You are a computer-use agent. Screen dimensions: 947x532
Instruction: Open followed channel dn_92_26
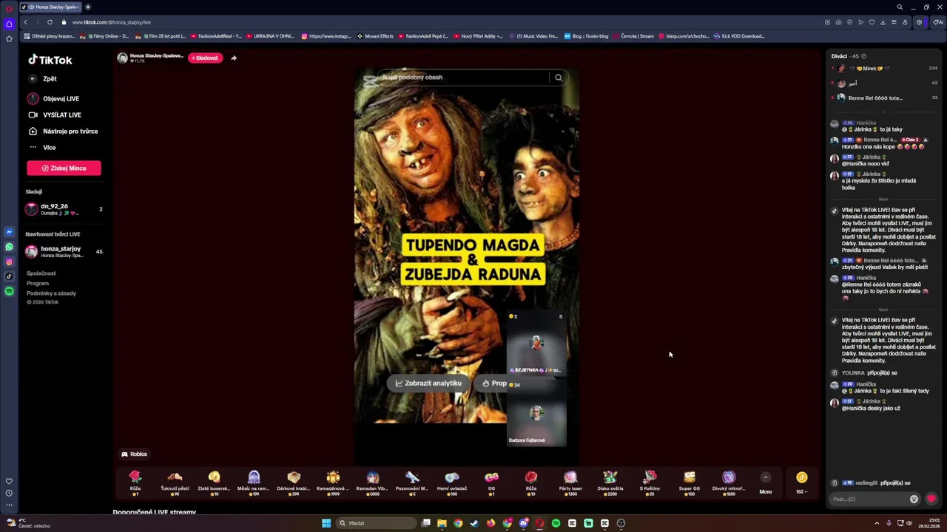click(x=64, y=209)
